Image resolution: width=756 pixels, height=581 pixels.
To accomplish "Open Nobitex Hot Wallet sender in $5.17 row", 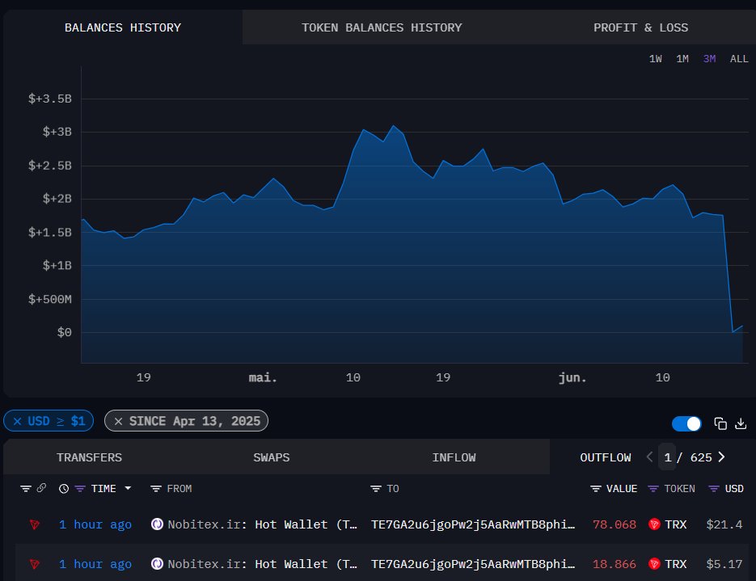I will tap(262, 564).
